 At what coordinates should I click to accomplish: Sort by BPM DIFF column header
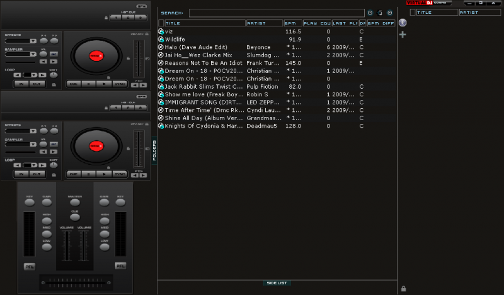tap(381, 23)
